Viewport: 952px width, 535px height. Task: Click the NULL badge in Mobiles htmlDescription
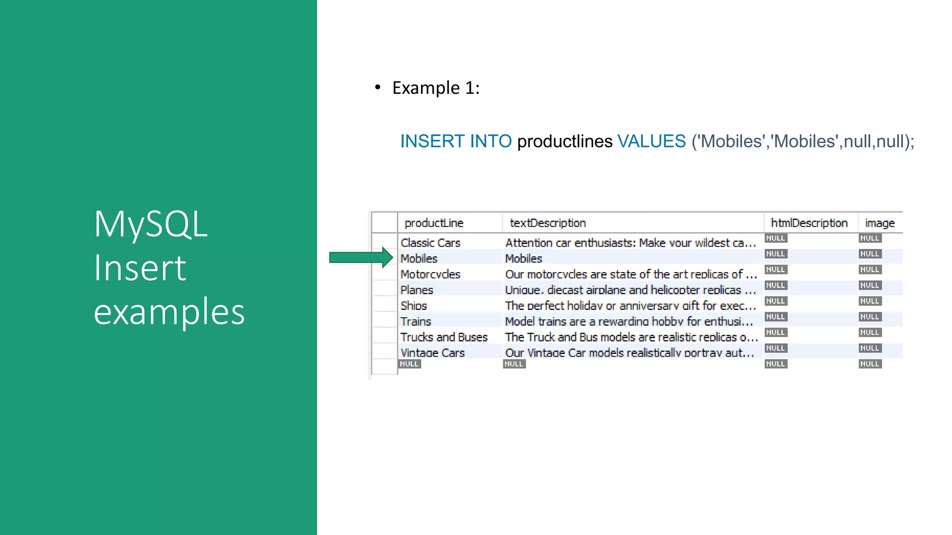(775, 254)
